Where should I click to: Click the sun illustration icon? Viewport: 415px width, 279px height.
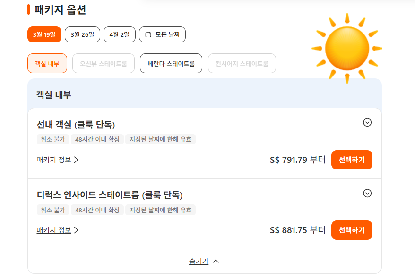click(347, 49)
